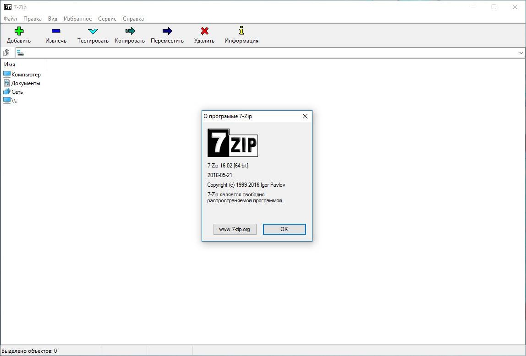
Task: Click the Переместить blue arrow icon
Action: [x=167, y=31]
